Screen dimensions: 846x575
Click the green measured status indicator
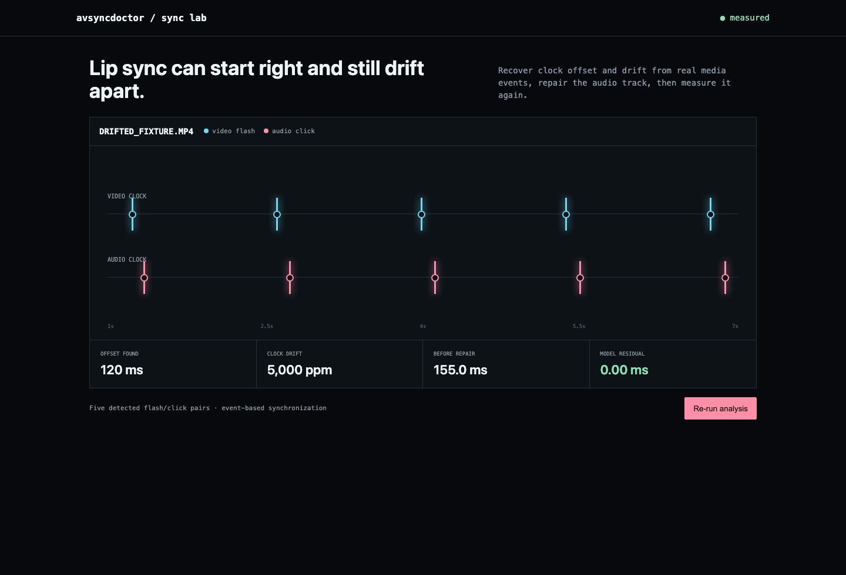[x=723, y=18]
